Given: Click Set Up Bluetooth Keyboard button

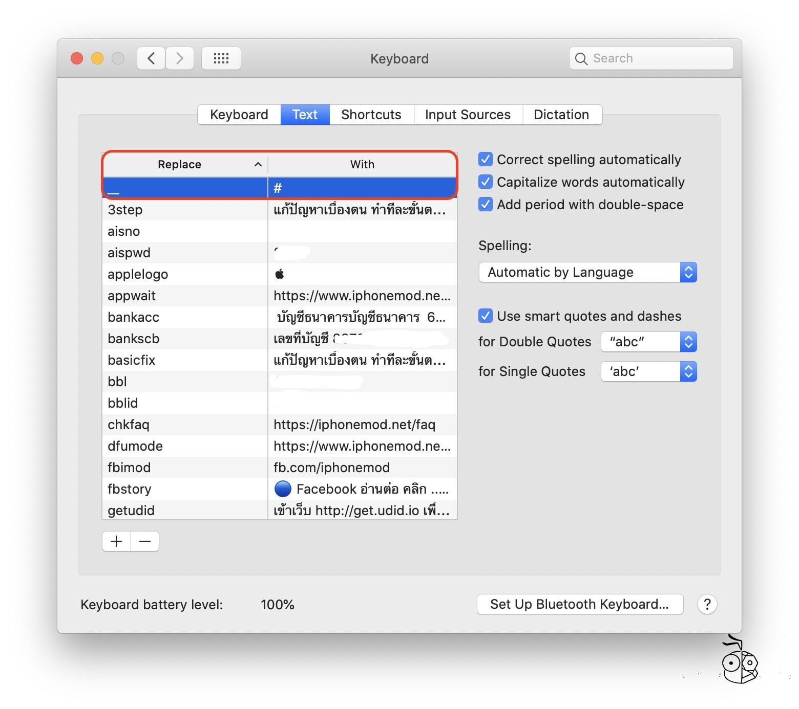Looking at the screenshot, I should click(x=579, y=604).
